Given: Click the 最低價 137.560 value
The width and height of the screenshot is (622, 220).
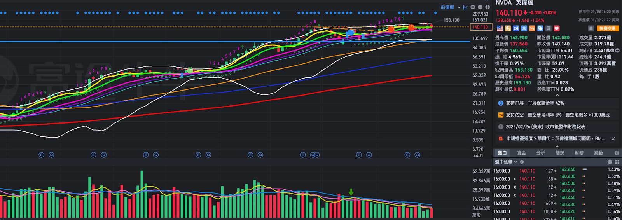Looking at the screenshot, I should click(519, 44).
